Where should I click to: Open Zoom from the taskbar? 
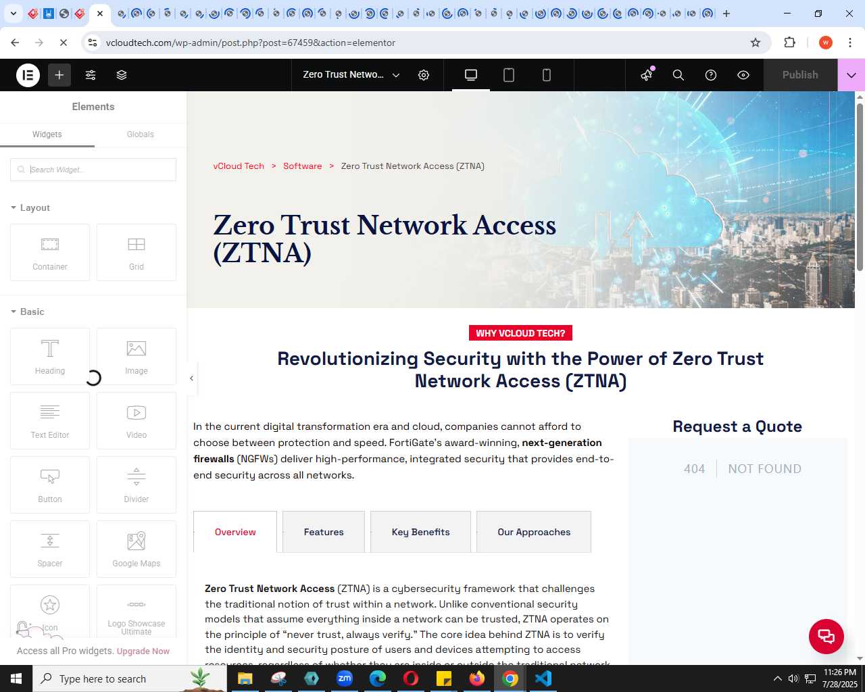click(x=345, y=678)
